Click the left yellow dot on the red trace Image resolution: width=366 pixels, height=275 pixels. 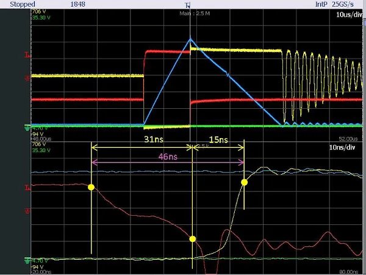click(x=91, y=187)
